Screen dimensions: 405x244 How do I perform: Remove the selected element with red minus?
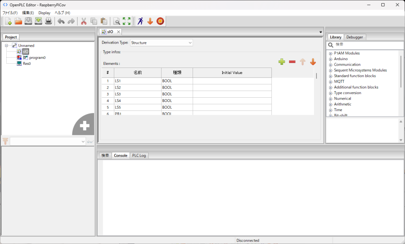292,62
